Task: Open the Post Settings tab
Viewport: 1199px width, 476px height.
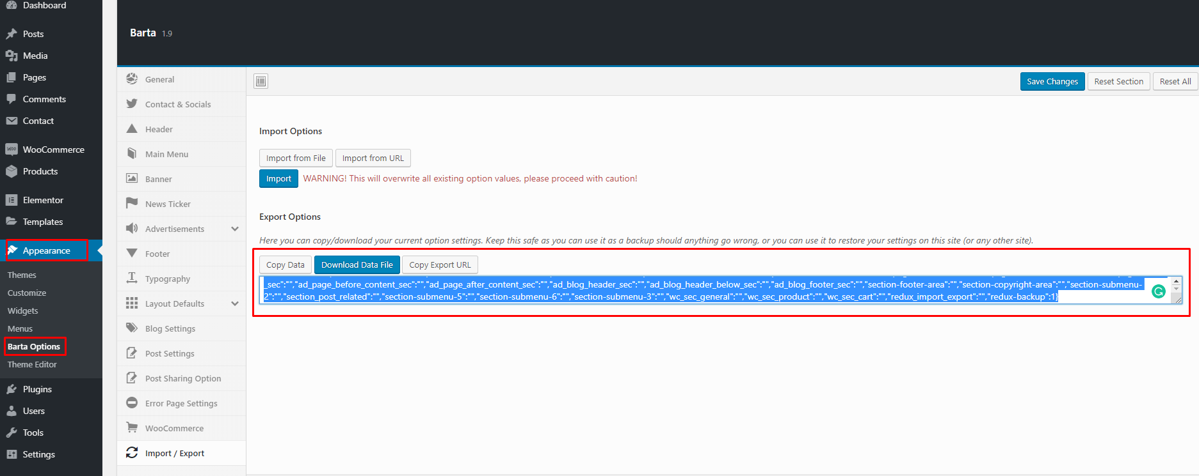Action: click(182, 353)
